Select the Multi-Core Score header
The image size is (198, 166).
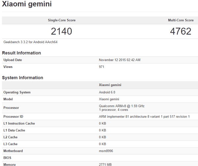click(x=181, y=20)
